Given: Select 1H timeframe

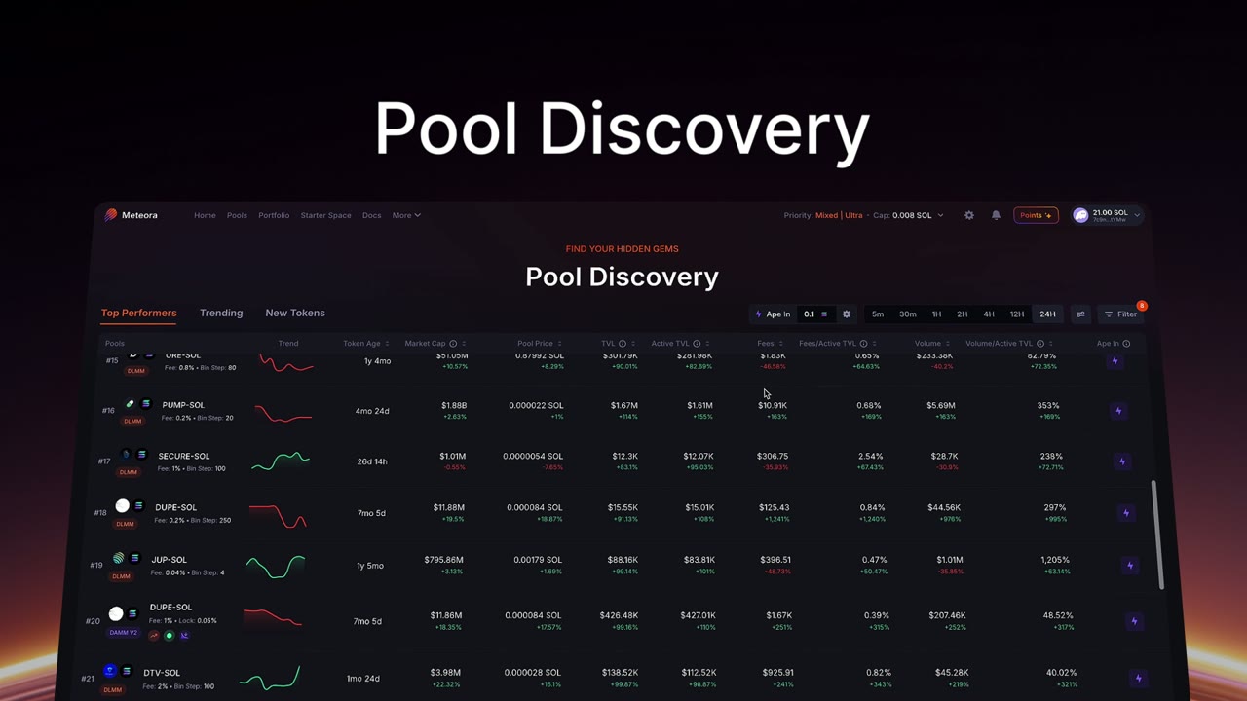Looking at the screenshot, I should coord(936,314).
